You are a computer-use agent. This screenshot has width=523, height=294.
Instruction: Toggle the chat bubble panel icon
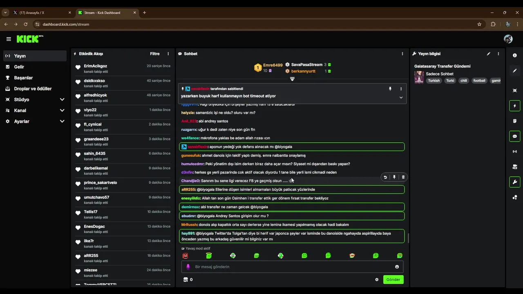tap(515, 136)
